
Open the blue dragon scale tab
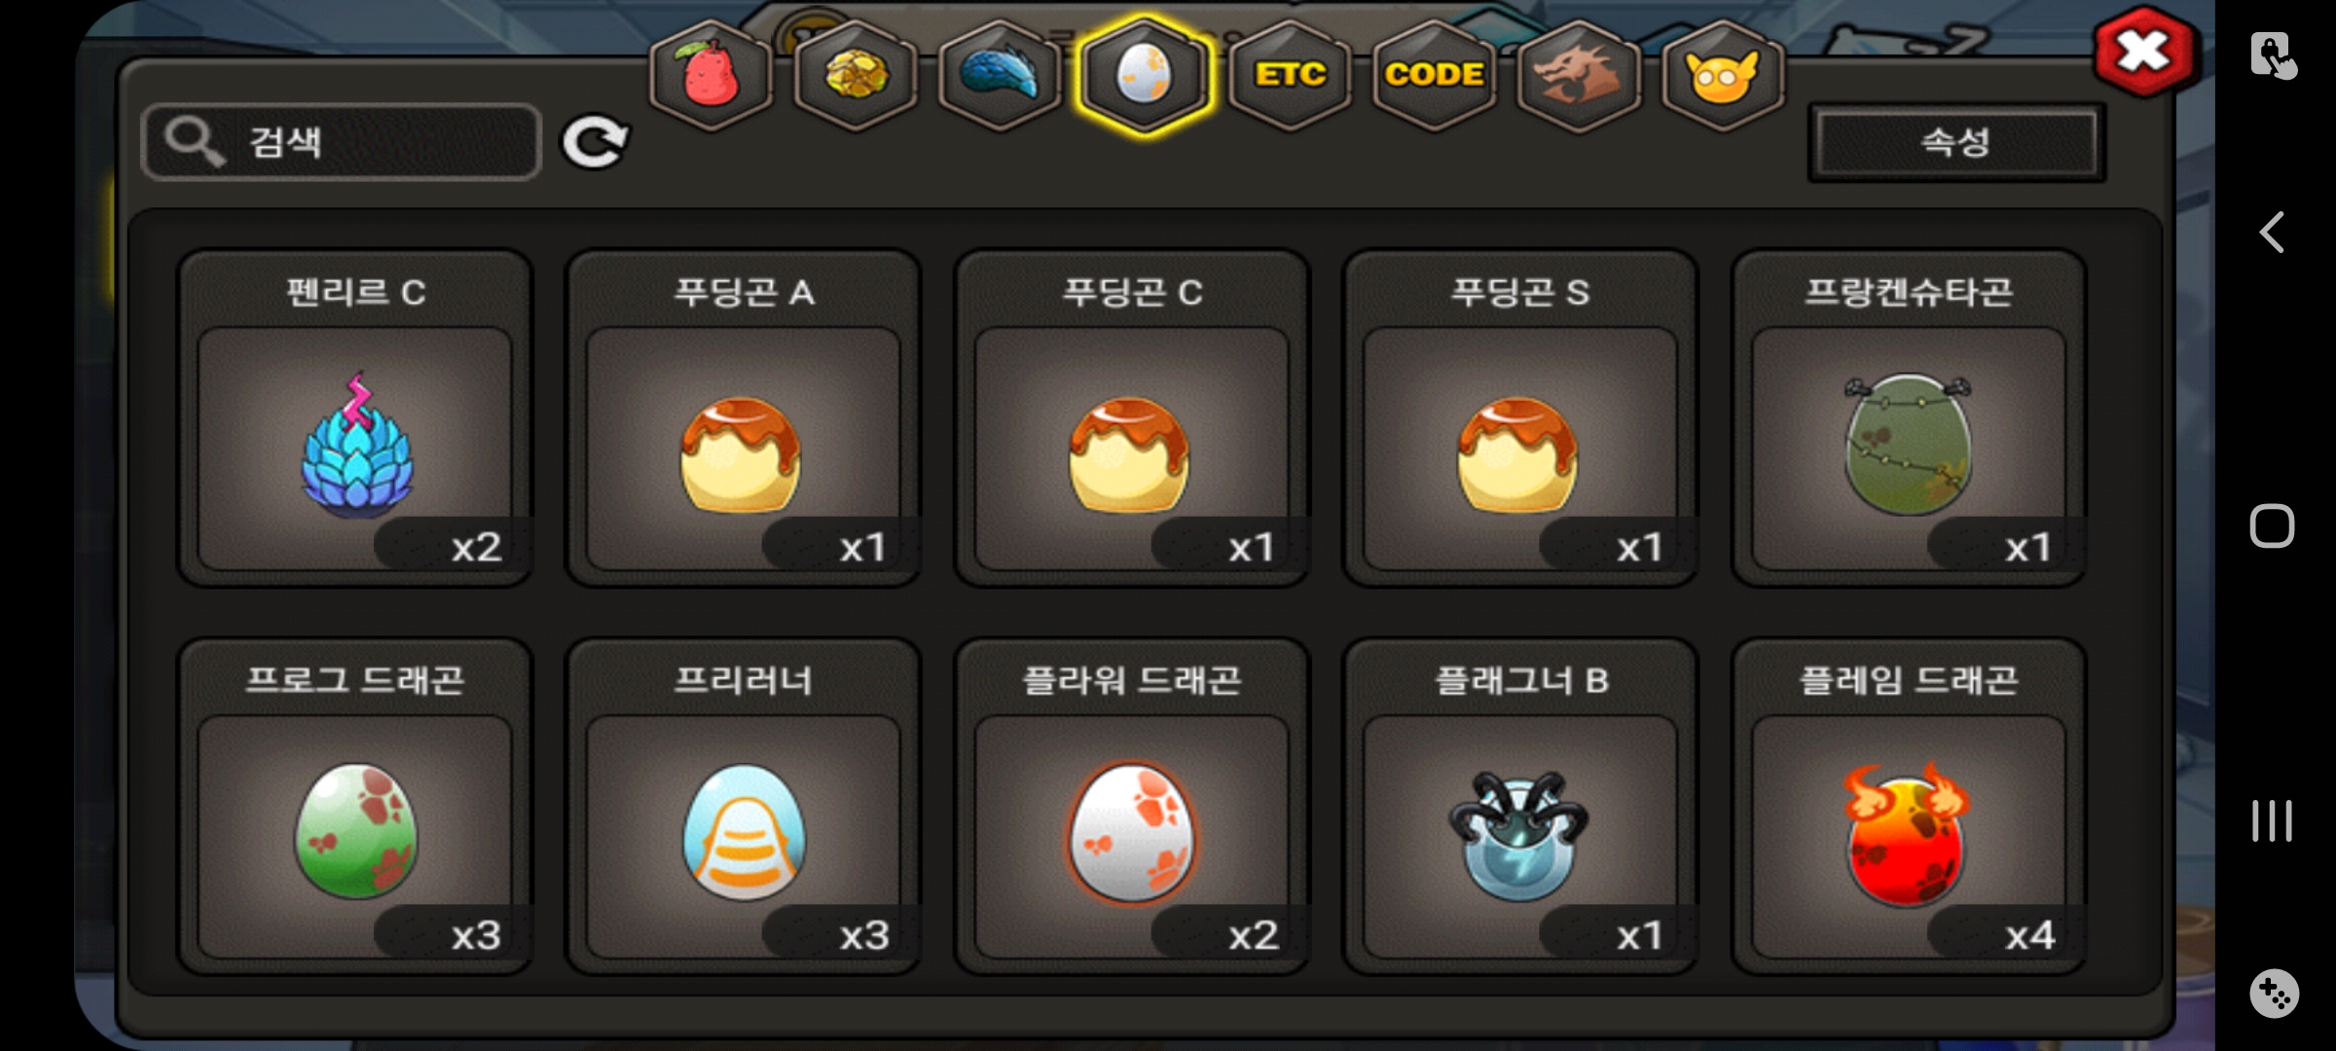[x=1000, y=74]
